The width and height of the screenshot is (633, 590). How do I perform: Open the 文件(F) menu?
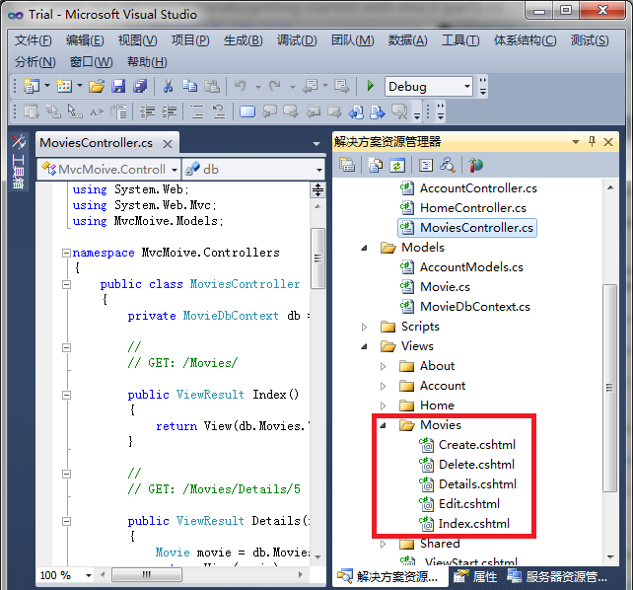(34, 40)
